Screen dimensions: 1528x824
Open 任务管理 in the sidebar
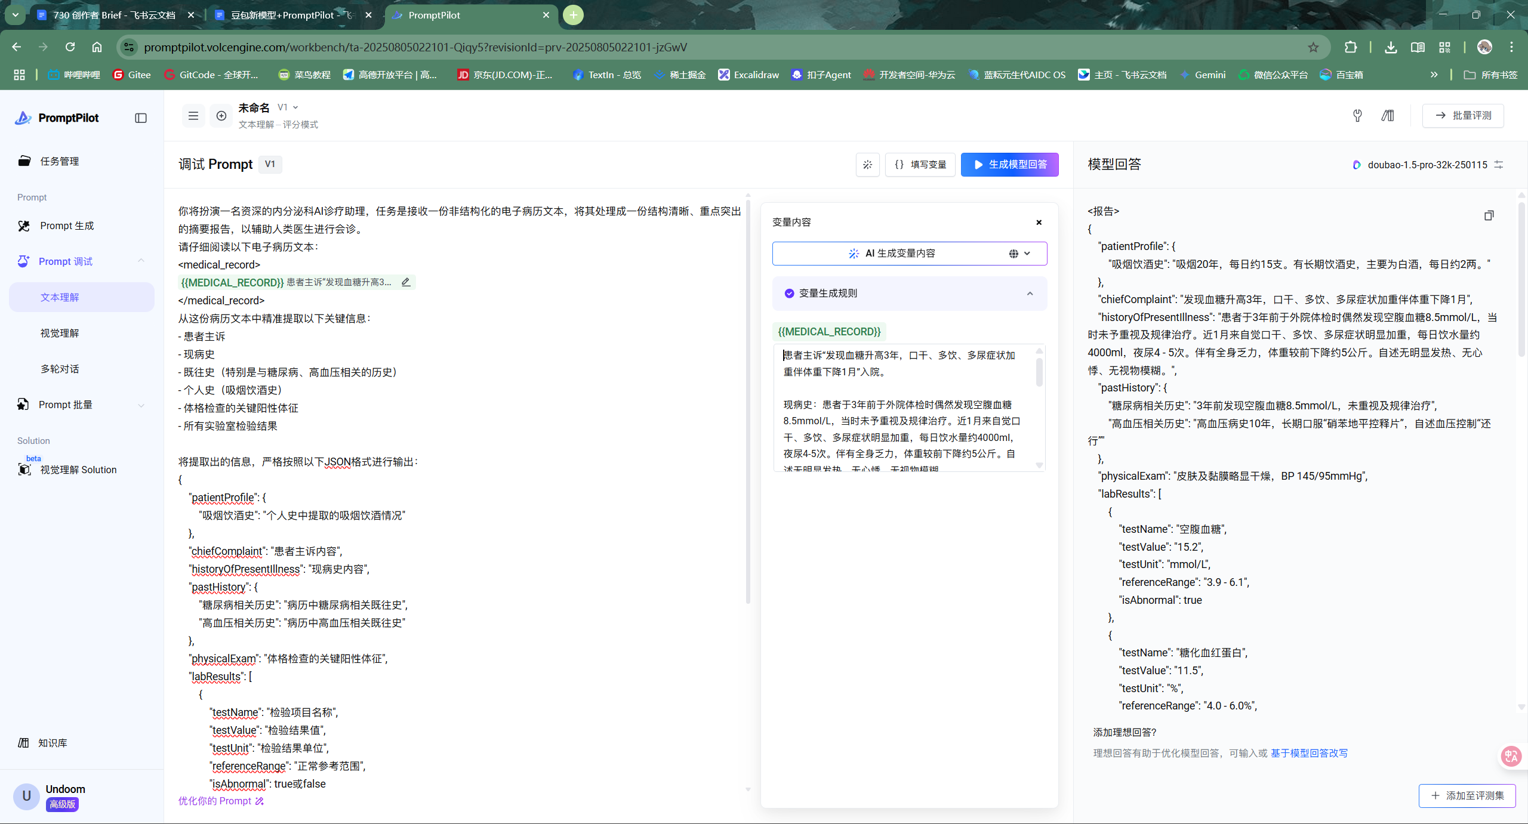59,161
